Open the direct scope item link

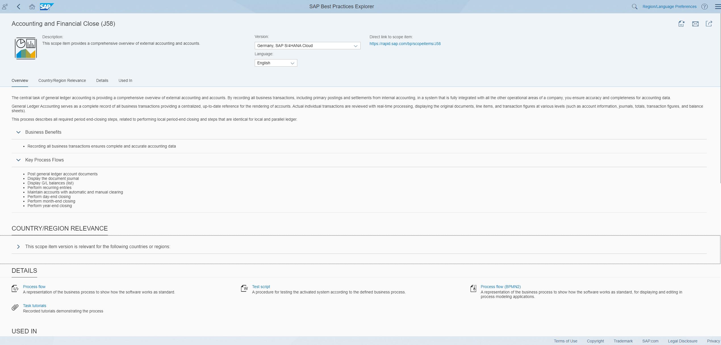tap(405, 44)
